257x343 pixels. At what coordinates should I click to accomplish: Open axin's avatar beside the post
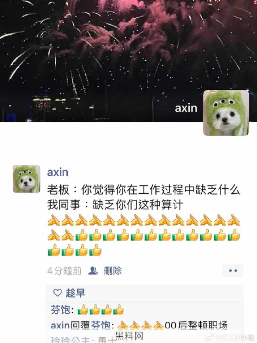[27, 179]
